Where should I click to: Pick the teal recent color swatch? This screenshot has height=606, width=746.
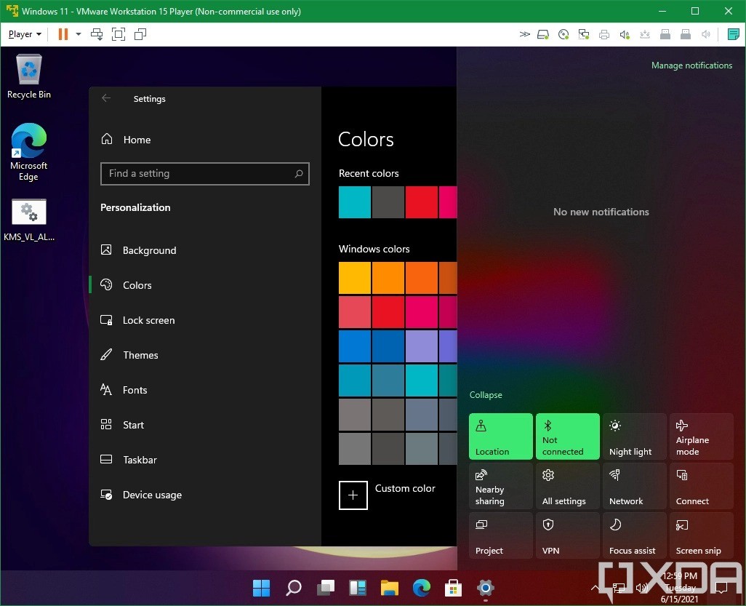[355, 202]
